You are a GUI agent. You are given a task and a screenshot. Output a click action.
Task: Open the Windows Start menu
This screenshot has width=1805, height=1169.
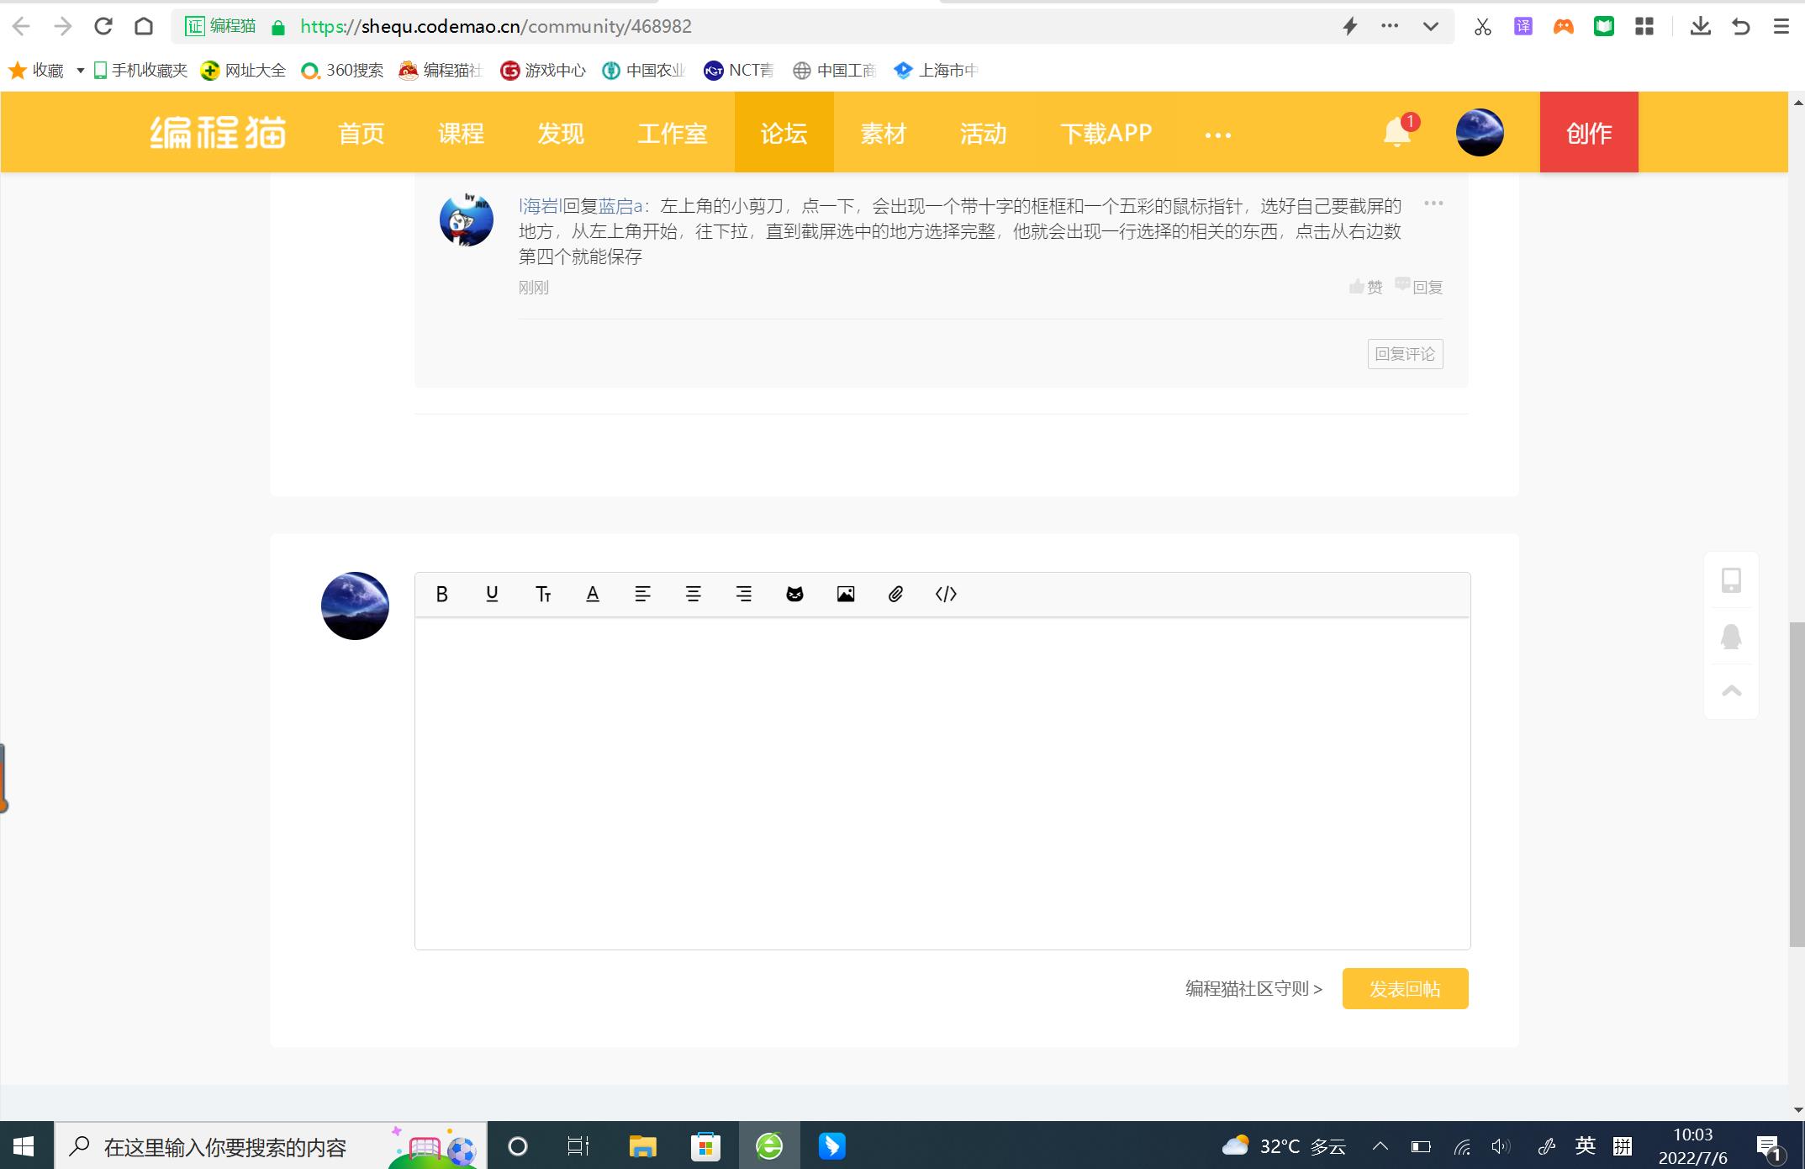tap(24, 1145)
